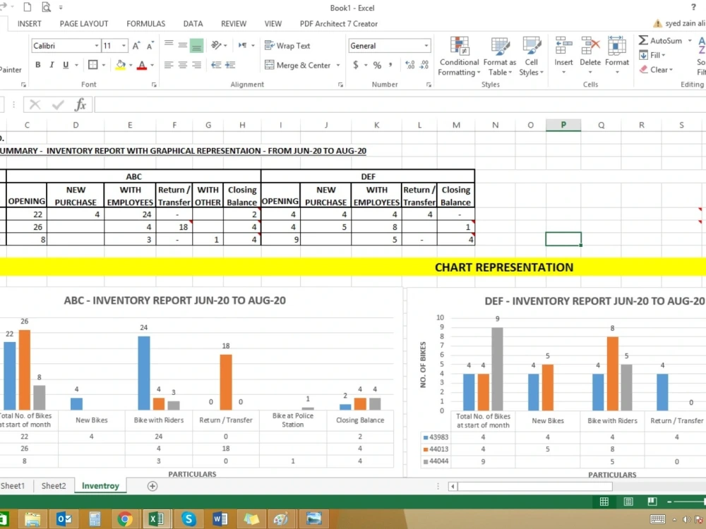
Task: Open the DATA ribbon tab
Action: coord(193,24)
